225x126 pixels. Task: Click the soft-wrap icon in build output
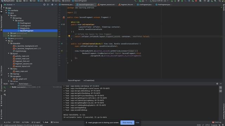220,87
